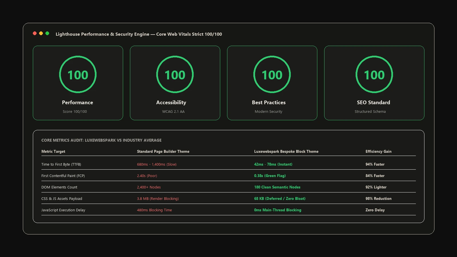Click the '480ms Blocking Time' value
Screen dimensions: 457x257
click(x=155, y=210)
